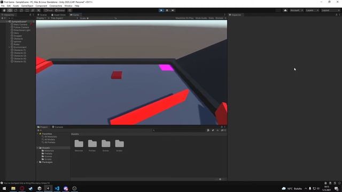This screenshot has width=342, height=192.
Task: Adjust the Project icon size slider
Action: coord(220,179)
